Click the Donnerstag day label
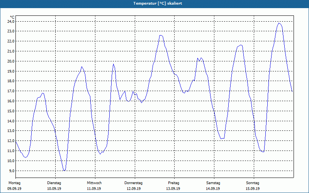309x193 pixels. (133, 183)
